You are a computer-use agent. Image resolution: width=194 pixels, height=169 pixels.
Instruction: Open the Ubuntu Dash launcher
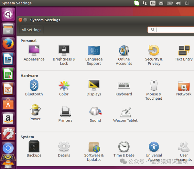pyautogui.click(x=8, y=14)
